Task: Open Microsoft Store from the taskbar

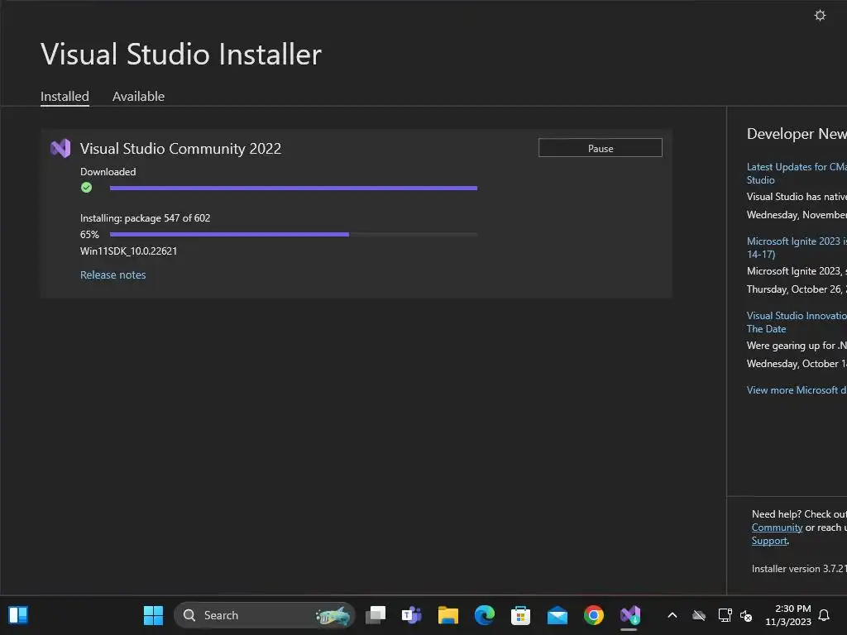Action: 521,615
